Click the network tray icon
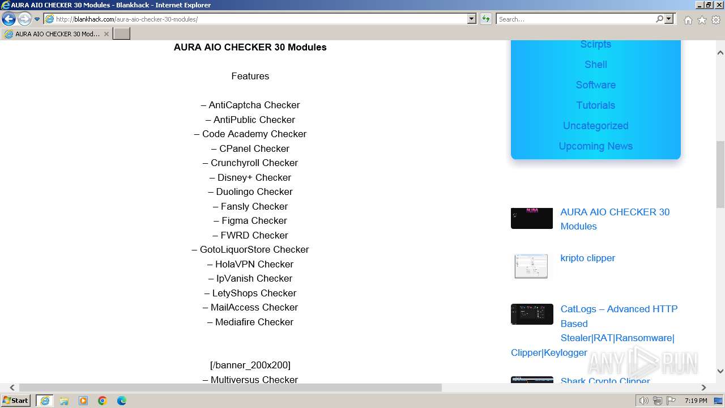The width and height of the screenshot is (725, 408). [658, 401]
